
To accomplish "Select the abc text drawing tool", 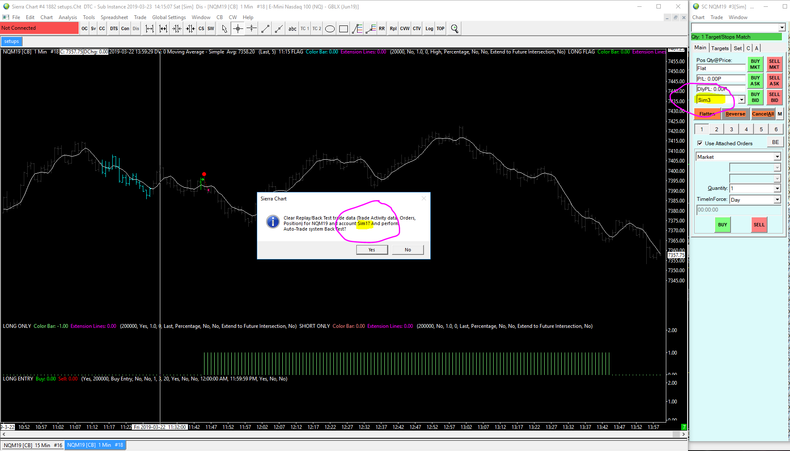I will tap(293, 28).
